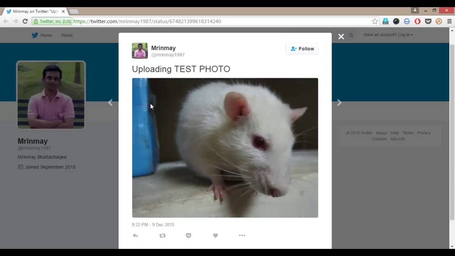Click the Uploading TEST PHOTO tweet text
This screenshot has height=256, width=455.
[x=181, y=69]
